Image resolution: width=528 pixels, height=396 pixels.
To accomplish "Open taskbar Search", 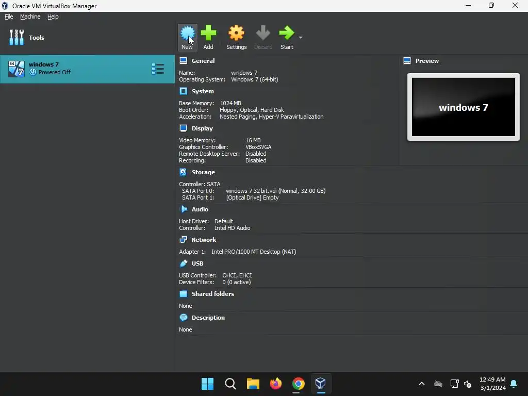I will pyautogui.click(x=230, y=384).
